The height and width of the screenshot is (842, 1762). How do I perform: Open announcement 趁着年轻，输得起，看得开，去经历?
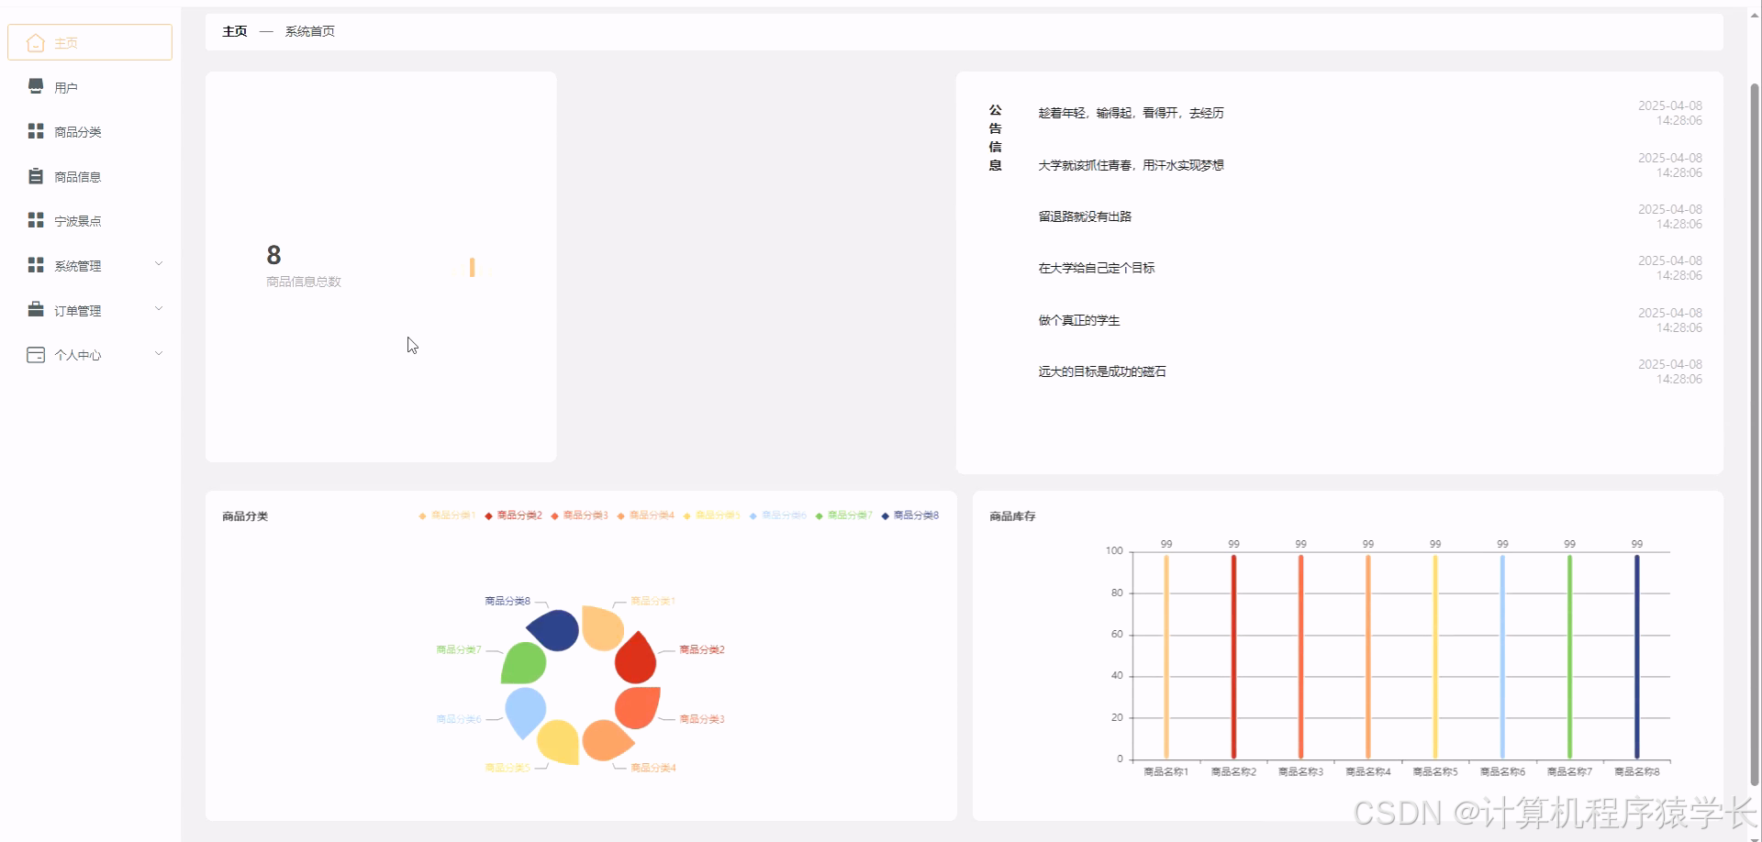click(x=1131, y=113)
